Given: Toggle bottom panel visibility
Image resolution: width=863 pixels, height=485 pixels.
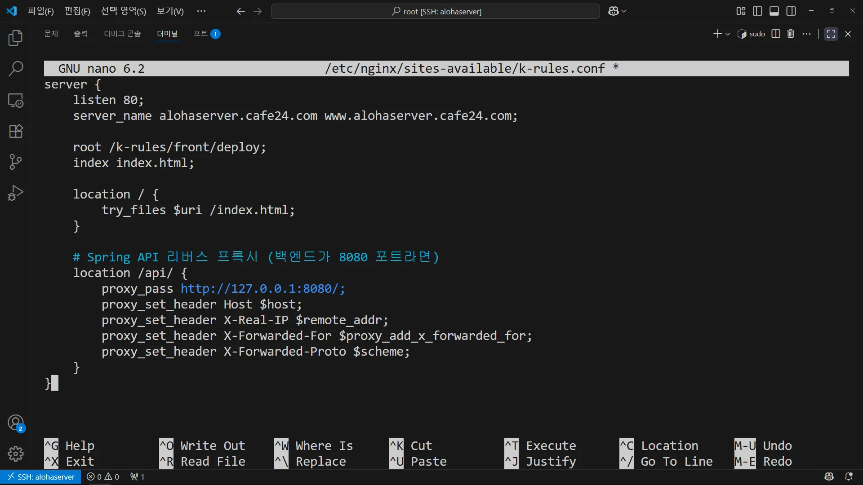Looking at the screenshot, I should 774,11.
